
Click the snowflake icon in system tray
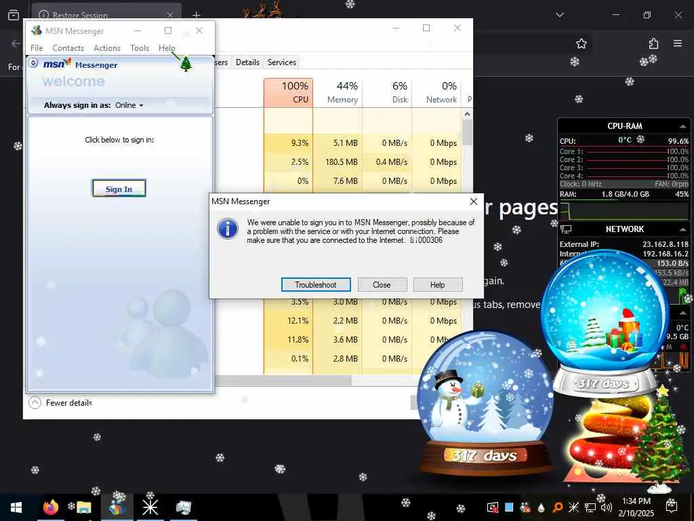pyautogui.click(x=573, y=507)
